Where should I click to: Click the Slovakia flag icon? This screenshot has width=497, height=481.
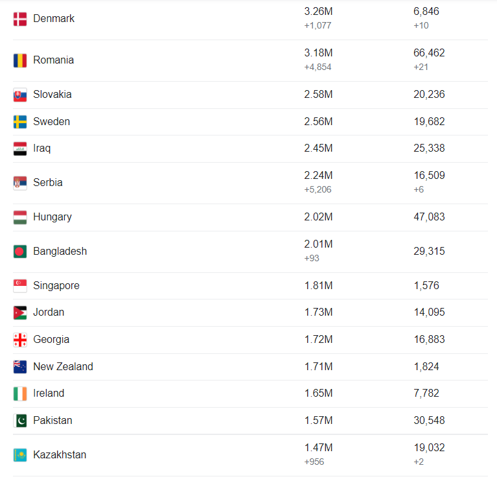click(20, 95)
